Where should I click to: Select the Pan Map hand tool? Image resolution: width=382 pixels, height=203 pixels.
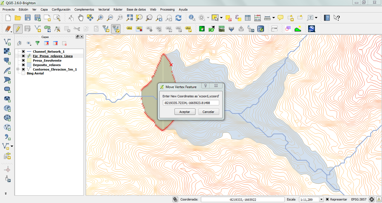click(81, 18)
